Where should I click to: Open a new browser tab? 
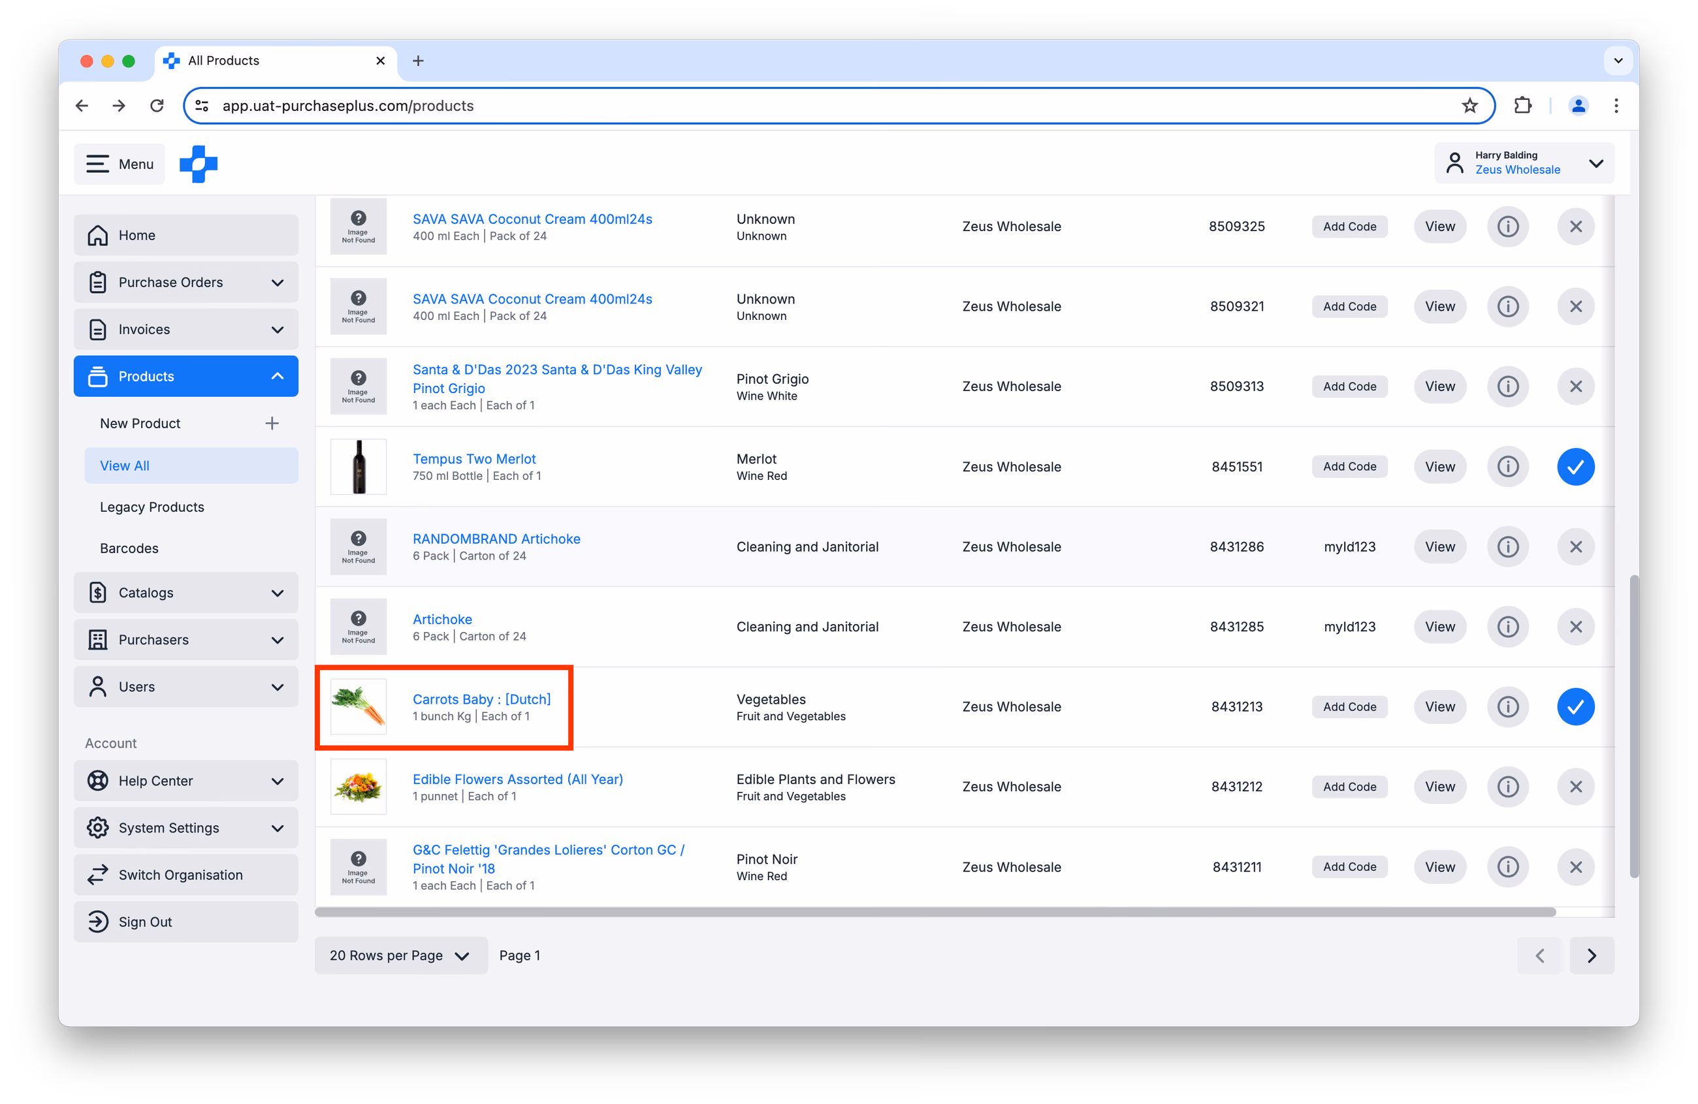click(418, 61)
